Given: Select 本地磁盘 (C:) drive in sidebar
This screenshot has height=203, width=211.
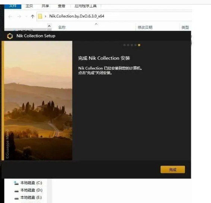Looking at the screenshot, I should 28,183.
